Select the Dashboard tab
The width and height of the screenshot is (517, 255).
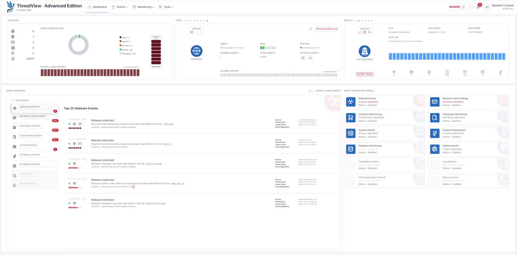click(97, 7)
